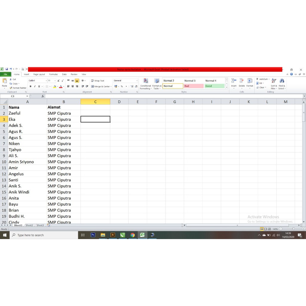
Task: Switch to the Insert tab
Action: click(26, 74)
